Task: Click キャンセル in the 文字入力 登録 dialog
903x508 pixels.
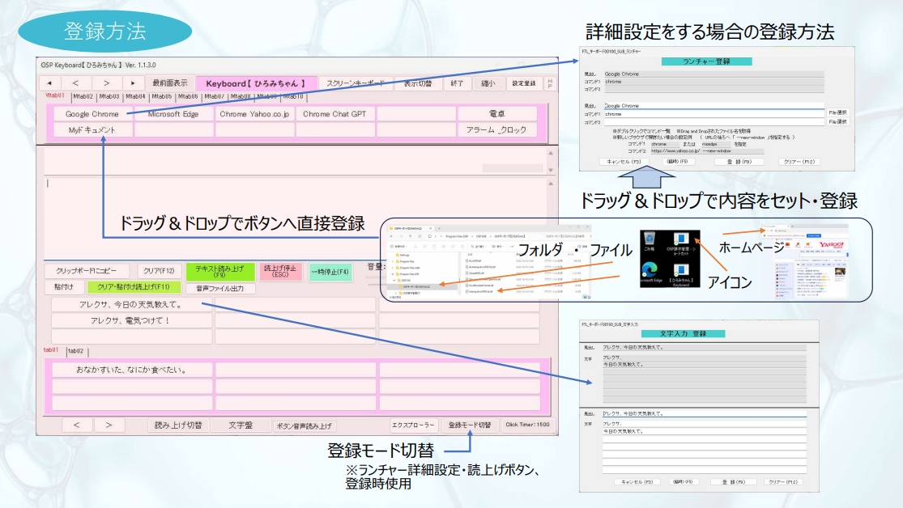Action: point(637,482)
